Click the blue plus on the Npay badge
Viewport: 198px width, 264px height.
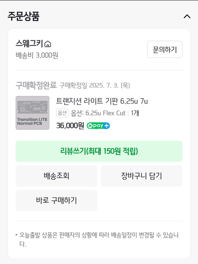[x=107, y=126]
